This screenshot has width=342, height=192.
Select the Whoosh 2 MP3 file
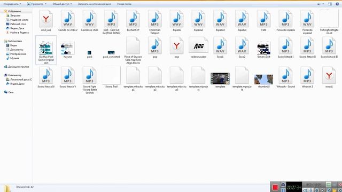(x=307, y=77)
